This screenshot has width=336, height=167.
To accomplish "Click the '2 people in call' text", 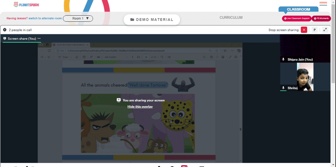I will click(x=20, y=30).
